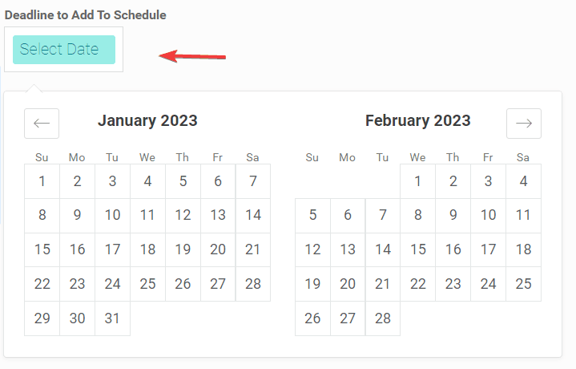
Task: Choose January 31, last day of month
Action: [x=112, y=318]
